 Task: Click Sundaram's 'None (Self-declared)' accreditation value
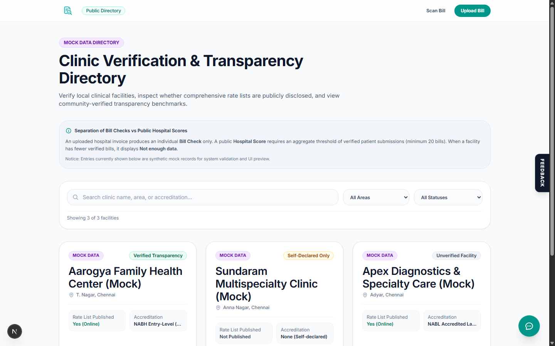point(304,337)
